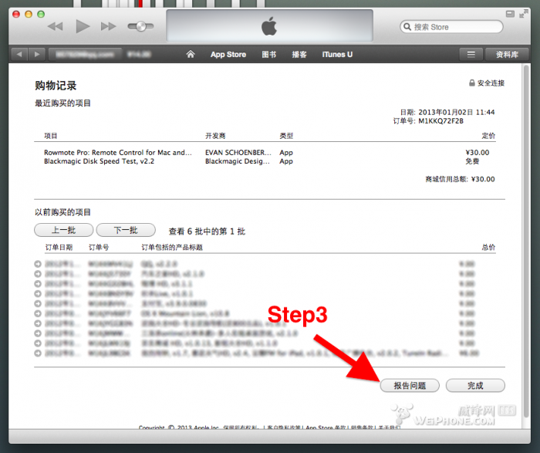Click the 类型 column header
This screenshot has height=453, width=540.
coord(286,136)
